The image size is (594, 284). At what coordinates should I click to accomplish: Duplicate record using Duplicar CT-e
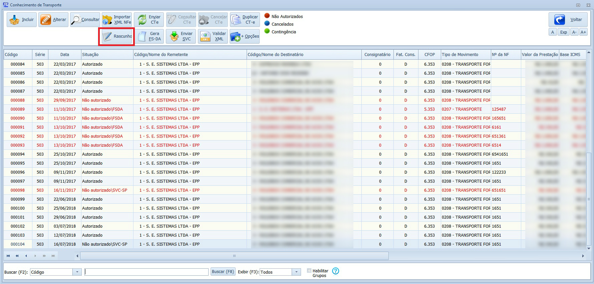[x=245, y=20]
